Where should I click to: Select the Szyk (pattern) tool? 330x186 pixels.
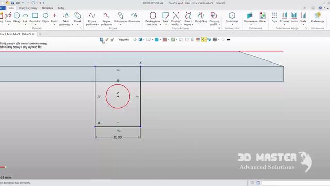coord(274,17)
